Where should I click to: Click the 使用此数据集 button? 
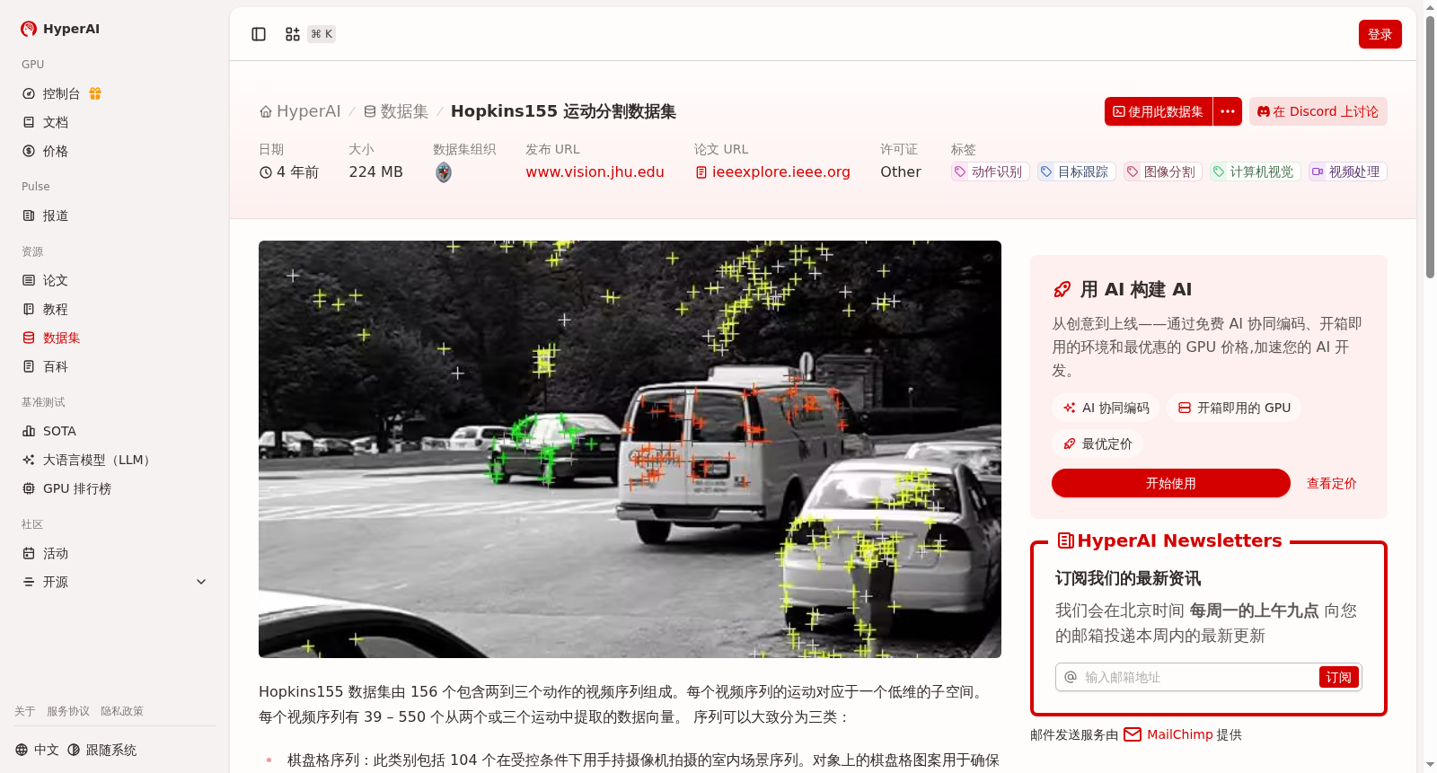(1159, 111)
